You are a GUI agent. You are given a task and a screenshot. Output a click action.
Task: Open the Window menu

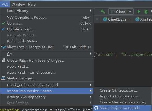click(x=18, y=5)
